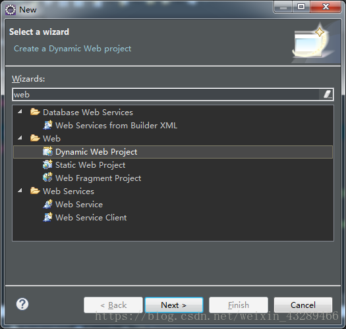Collapse the Web category arrow
Image resolution: width=346 pixels, height=329 pixels.
[20, 138]
